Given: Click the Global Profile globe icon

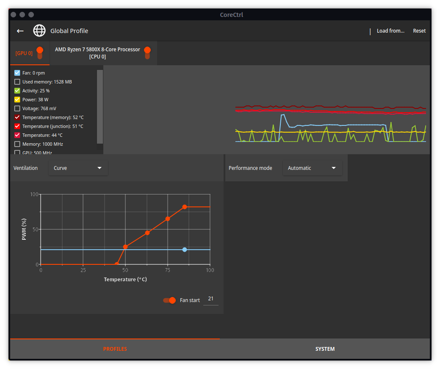Looking at the screenshot, I should coord(39,31).
